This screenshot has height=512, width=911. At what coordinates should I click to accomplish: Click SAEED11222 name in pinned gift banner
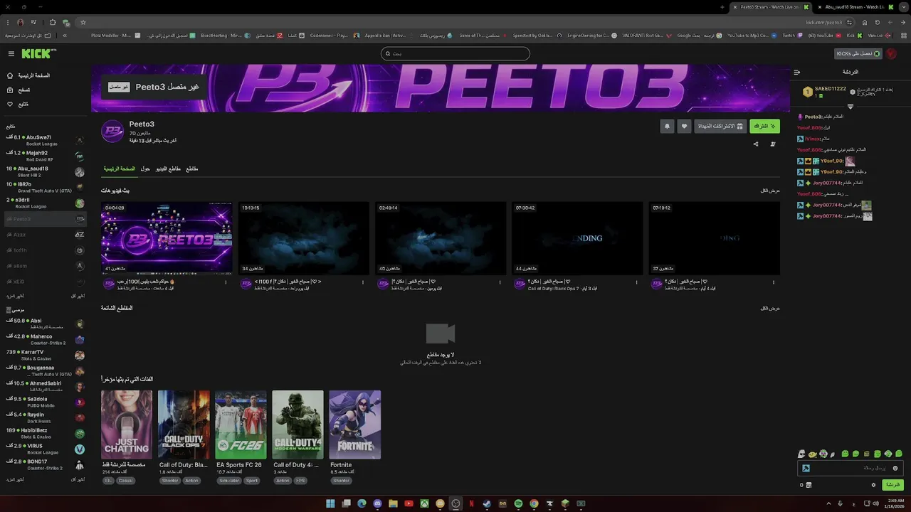coord(830,89)
